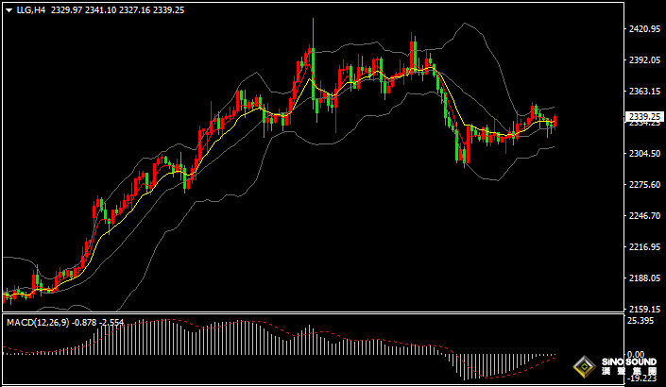The image size is (666, 387).
Task: Click the 2159.15 price axis label
Action: click(x=643, y=309)
